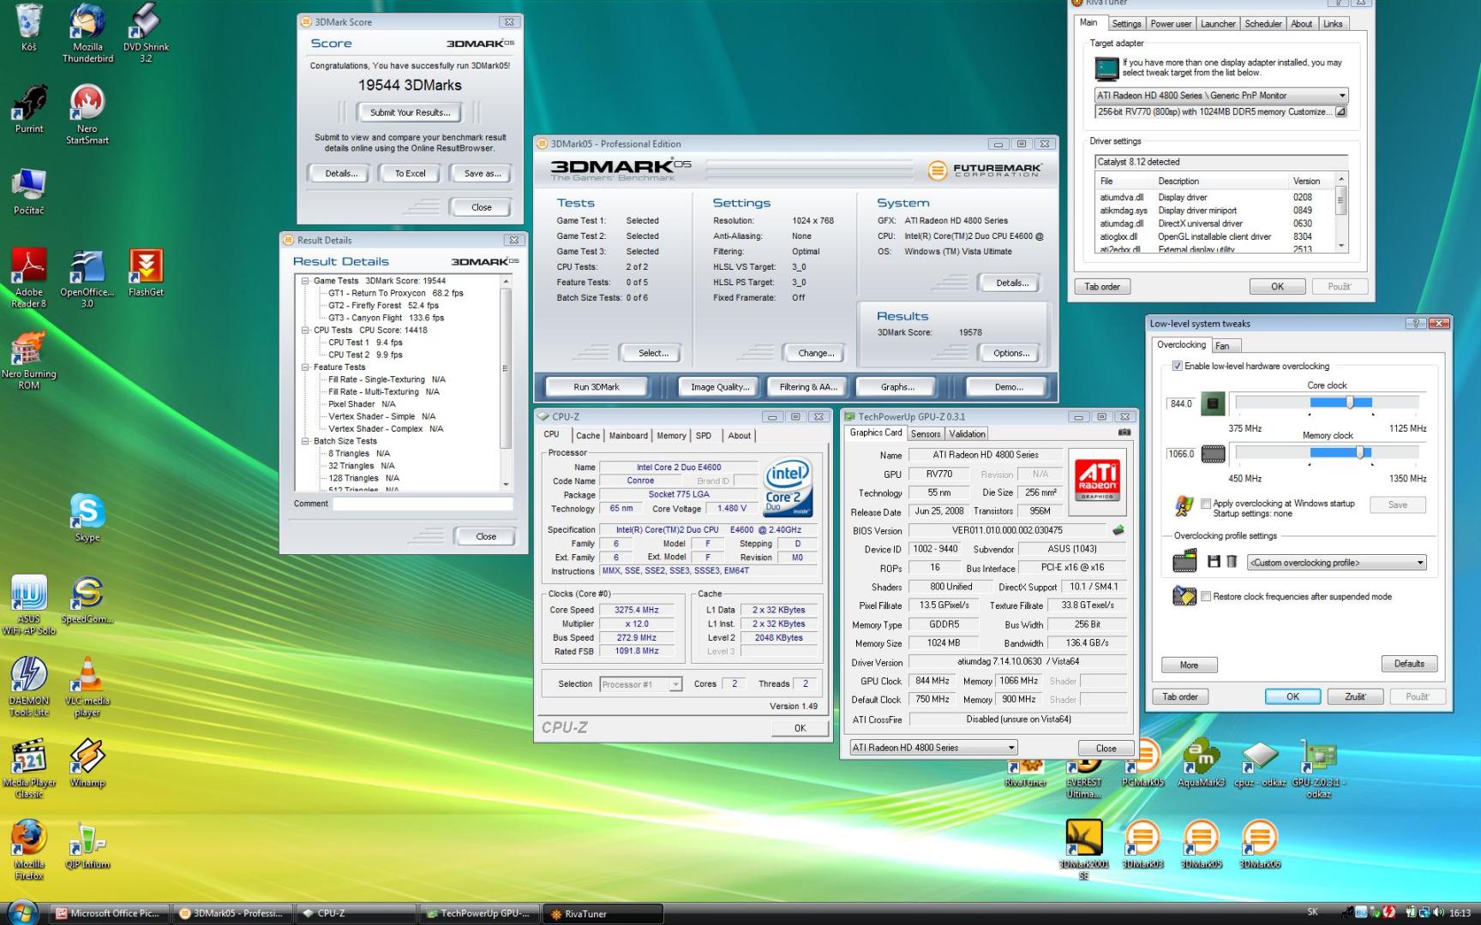
Task: Open Skype desktop icon
Action: 87,517
